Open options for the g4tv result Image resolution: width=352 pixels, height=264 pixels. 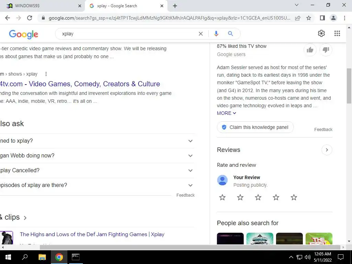point(46,74)
